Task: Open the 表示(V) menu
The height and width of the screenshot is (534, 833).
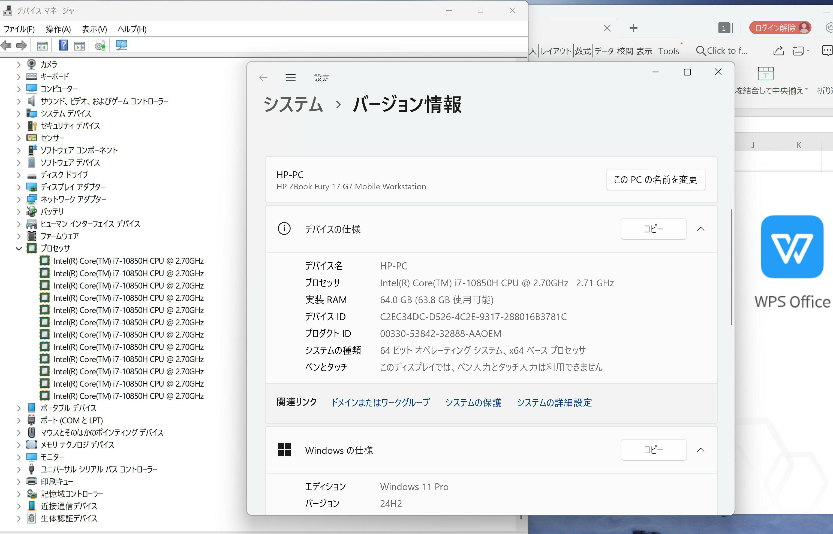Action: point(94,29)
